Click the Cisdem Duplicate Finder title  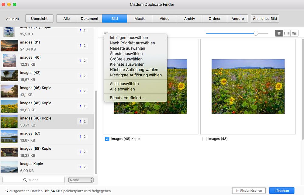click(x=152, y=5)
